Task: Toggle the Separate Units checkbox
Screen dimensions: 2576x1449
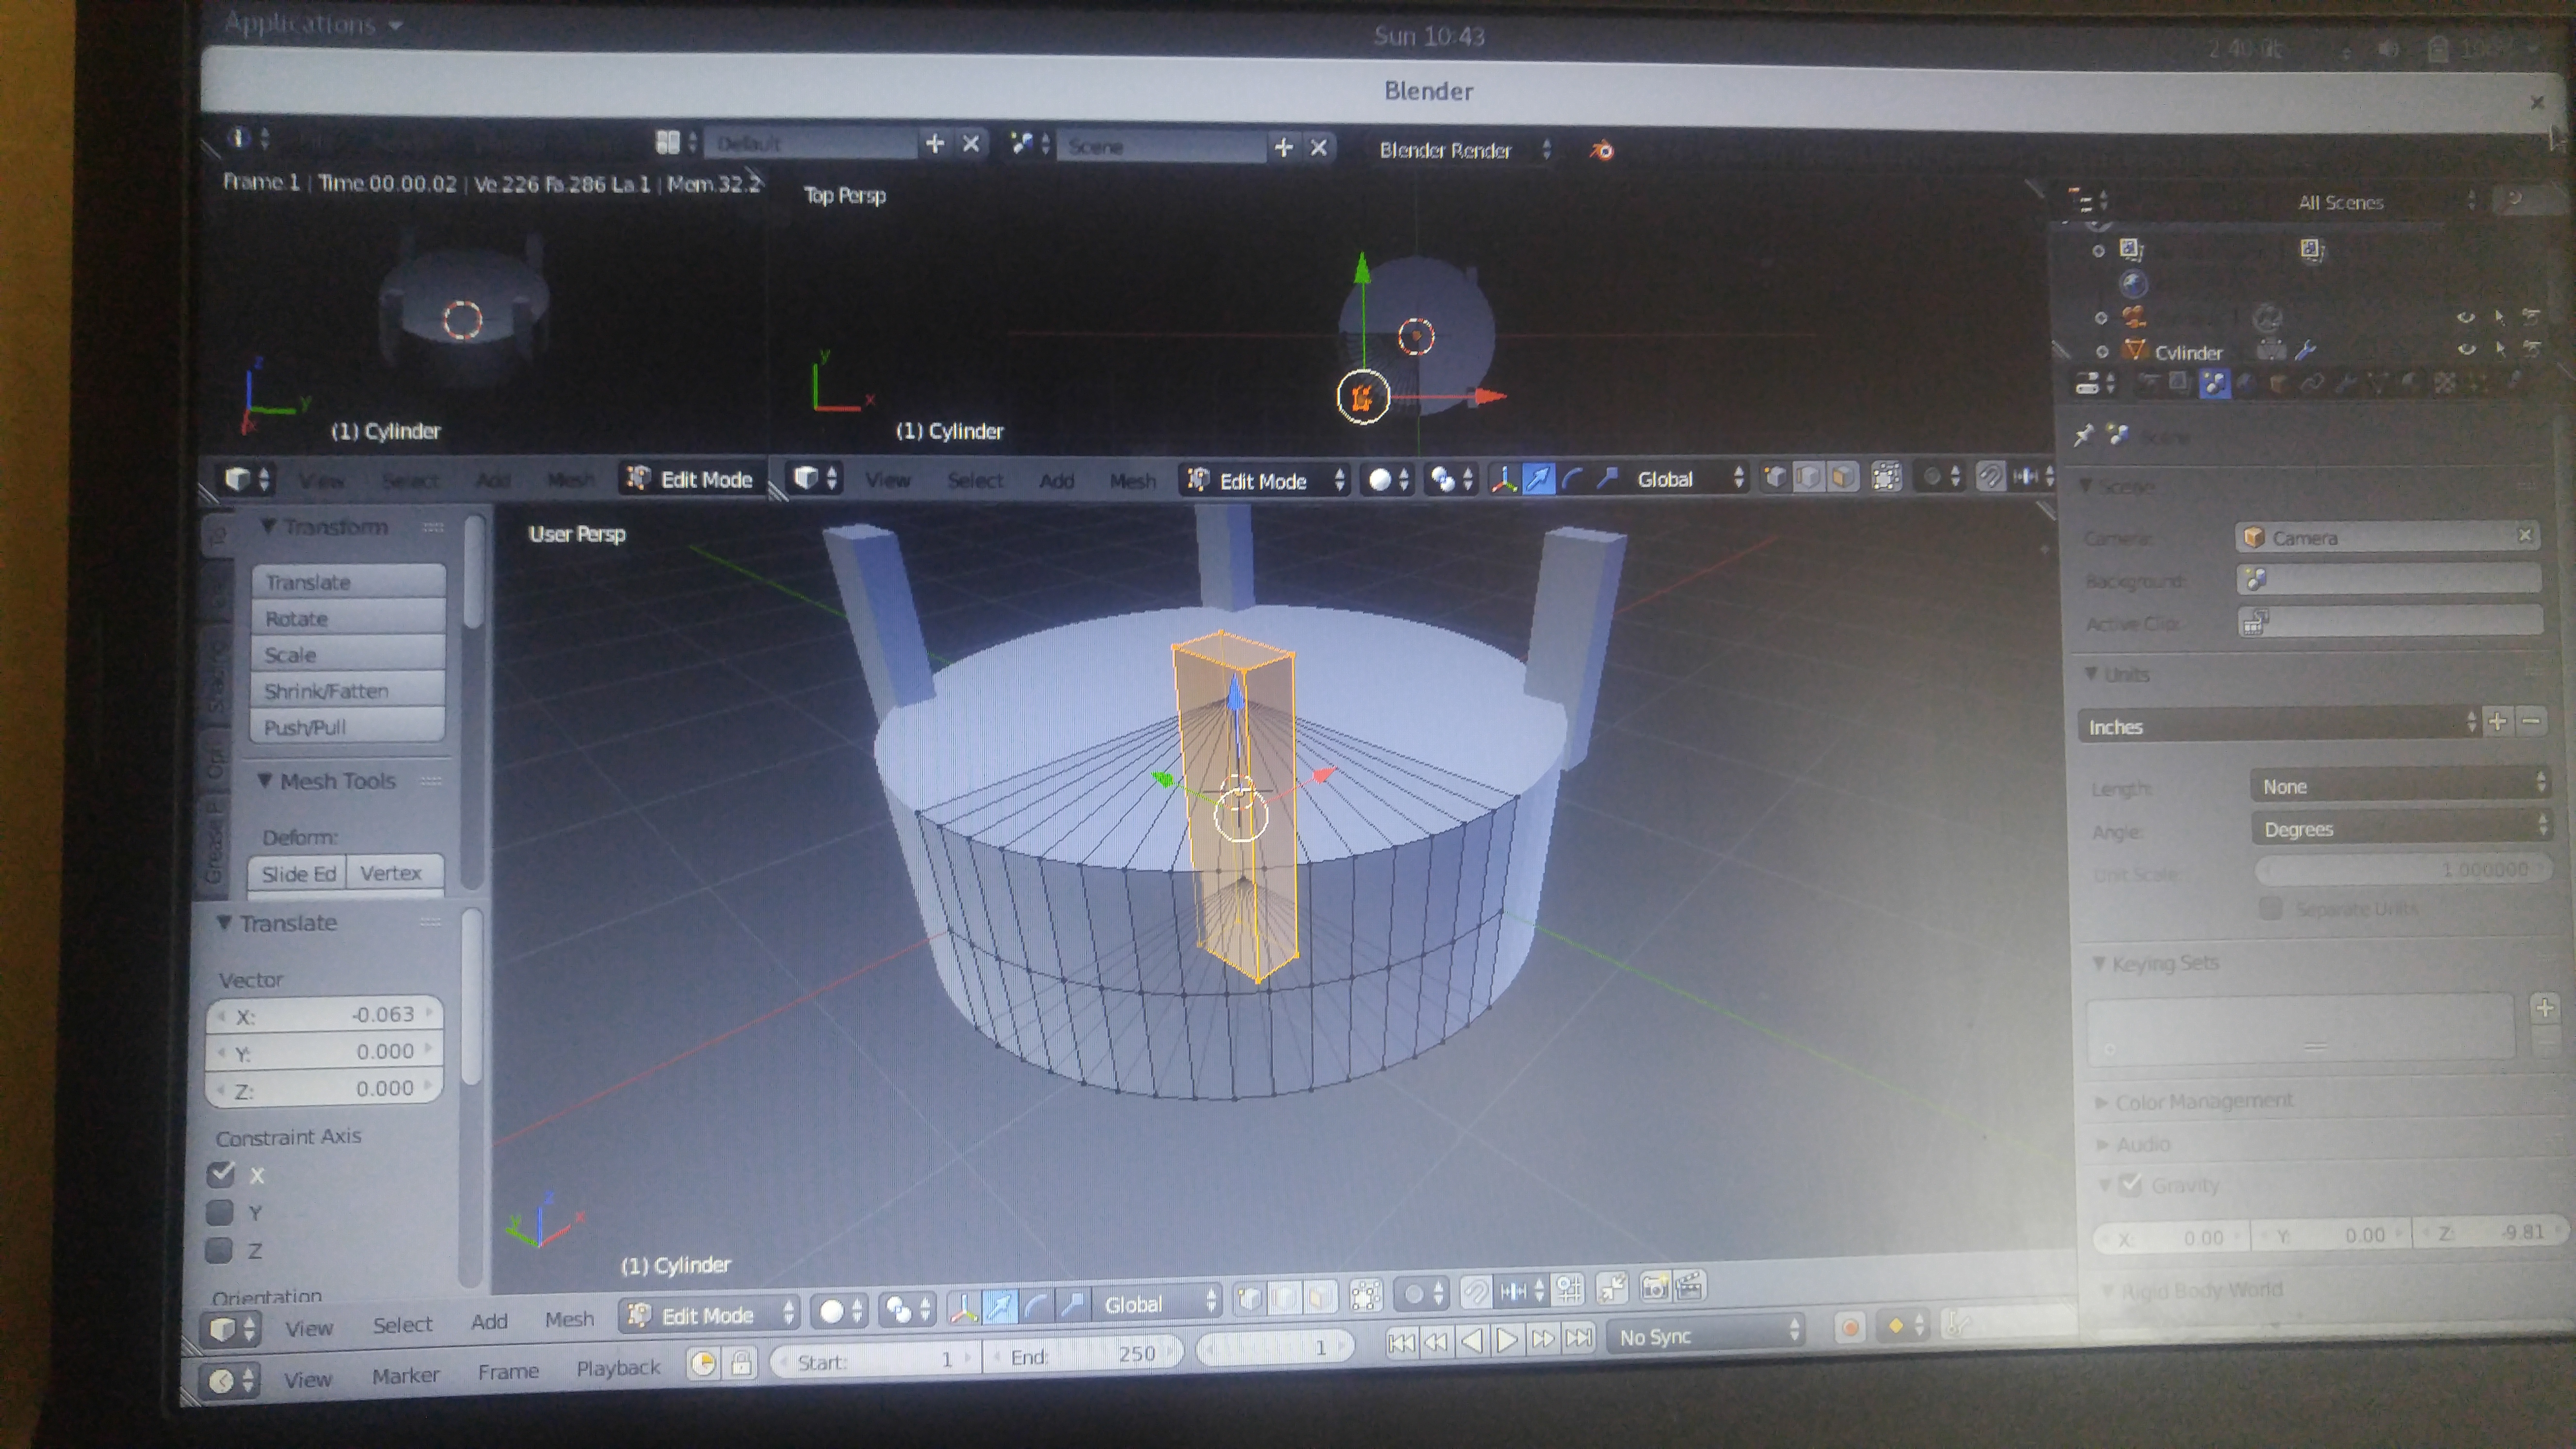Action: [2270, 908]
